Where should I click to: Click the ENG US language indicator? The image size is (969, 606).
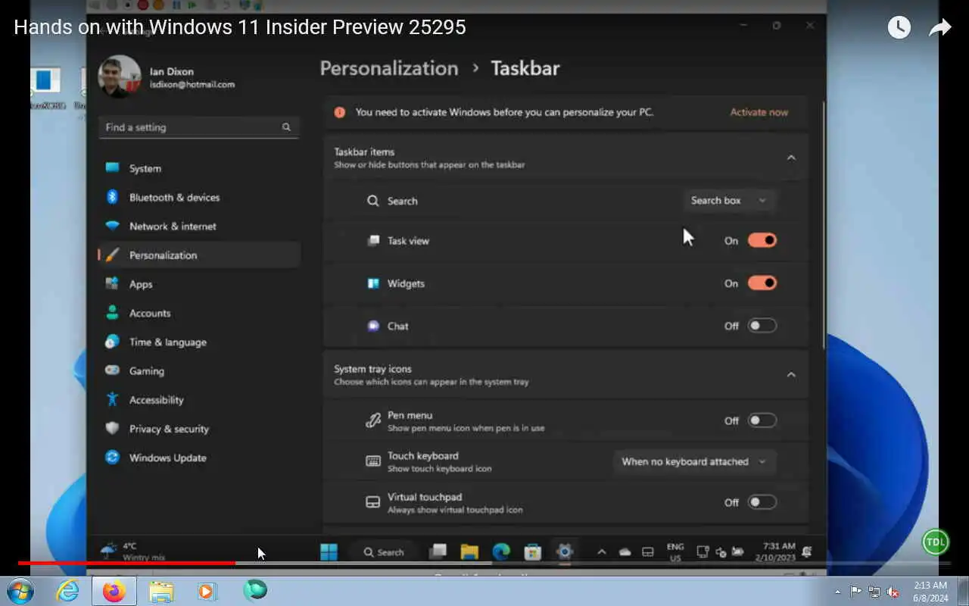[675, 552]
